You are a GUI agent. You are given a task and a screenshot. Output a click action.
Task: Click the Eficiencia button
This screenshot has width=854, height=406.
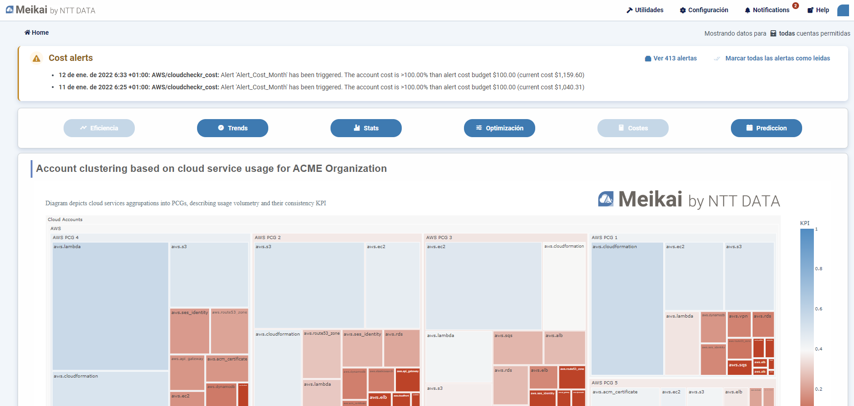coord(99,128)
